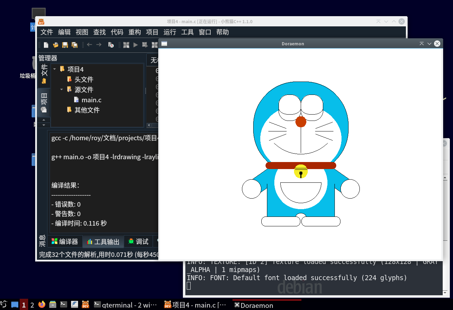This screenshot has width=453, height=310.
Task: Click the Run play icon in the toolbar
Action: 135,45
